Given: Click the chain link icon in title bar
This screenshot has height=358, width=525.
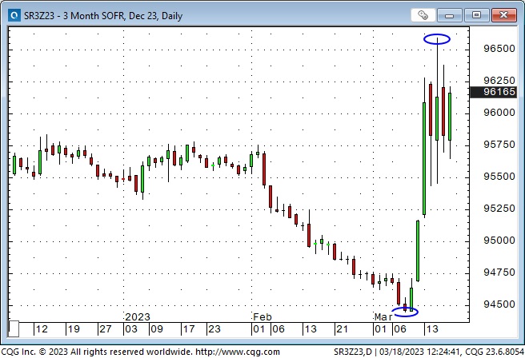Looking at the screenshot, I should (x=423, y=15).
